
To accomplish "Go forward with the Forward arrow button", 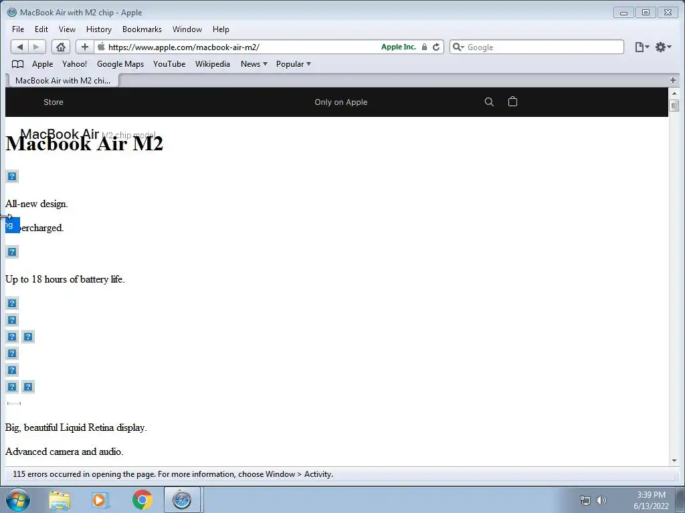I will (37, 47).
